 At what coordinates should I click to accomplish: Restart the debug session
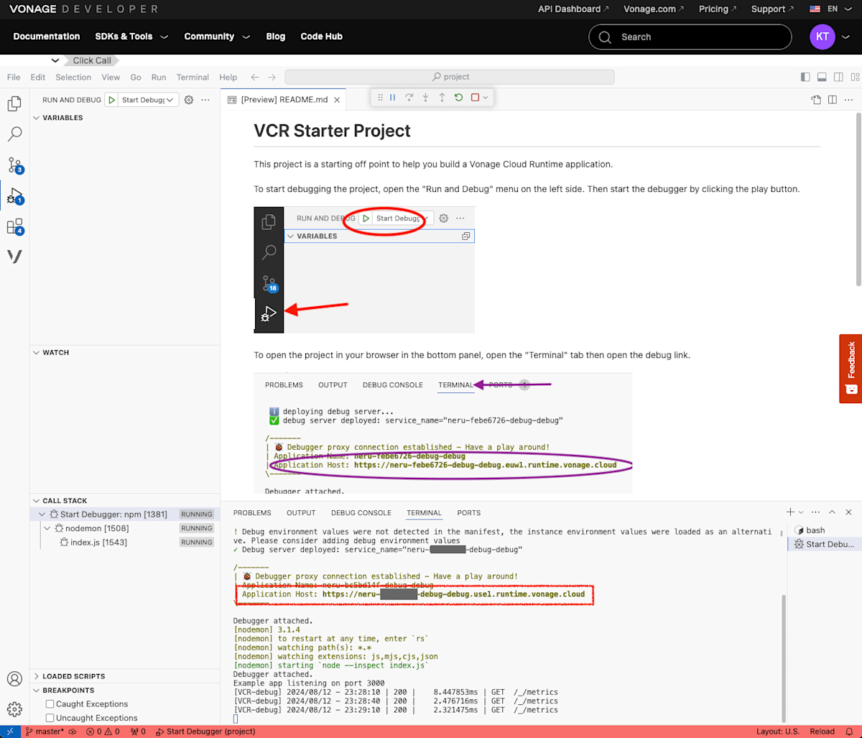click(x=458, y=98)
